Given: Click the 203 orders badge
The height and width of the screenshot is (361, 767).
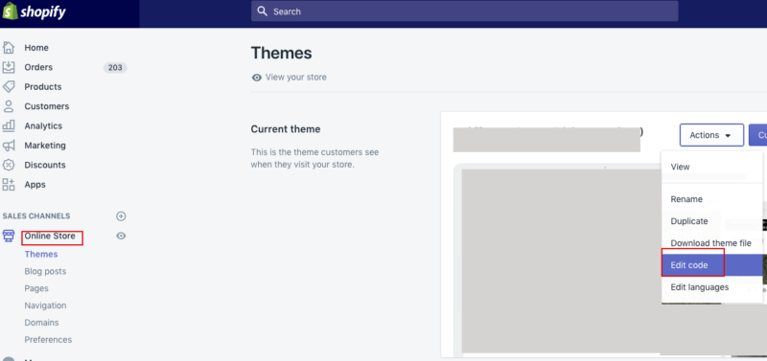Looking at the screenshot, I should (x=115, y=67).
